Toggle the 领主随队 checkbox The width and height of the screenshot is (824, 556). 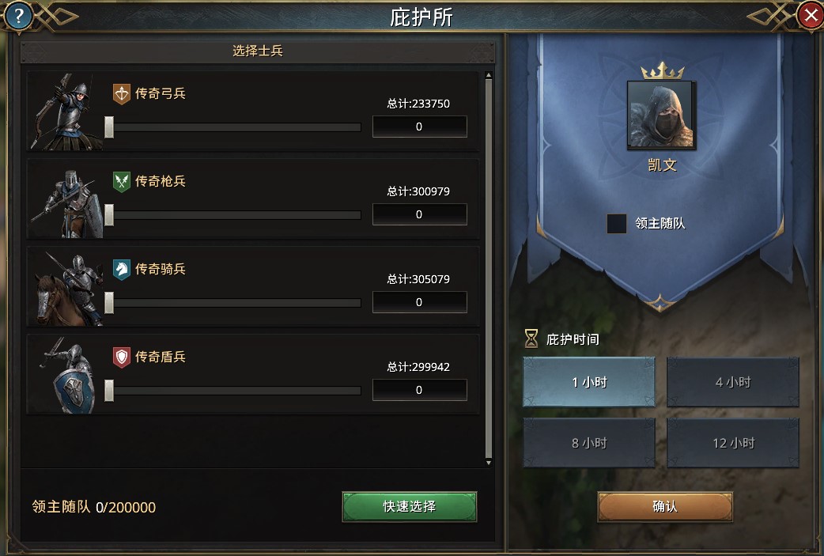click(x=617, y=223)
